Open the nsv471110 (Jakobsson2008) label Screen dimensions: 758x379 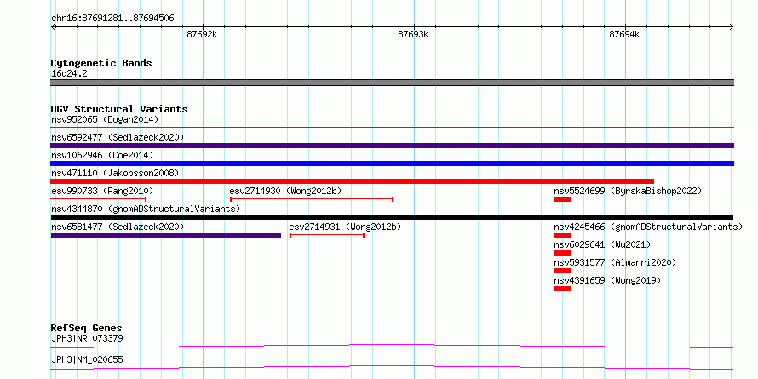(115, 173)
